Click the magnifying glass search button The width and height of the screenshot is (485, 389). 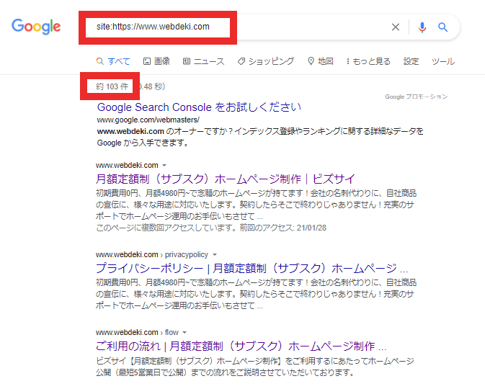pos(443,27)
